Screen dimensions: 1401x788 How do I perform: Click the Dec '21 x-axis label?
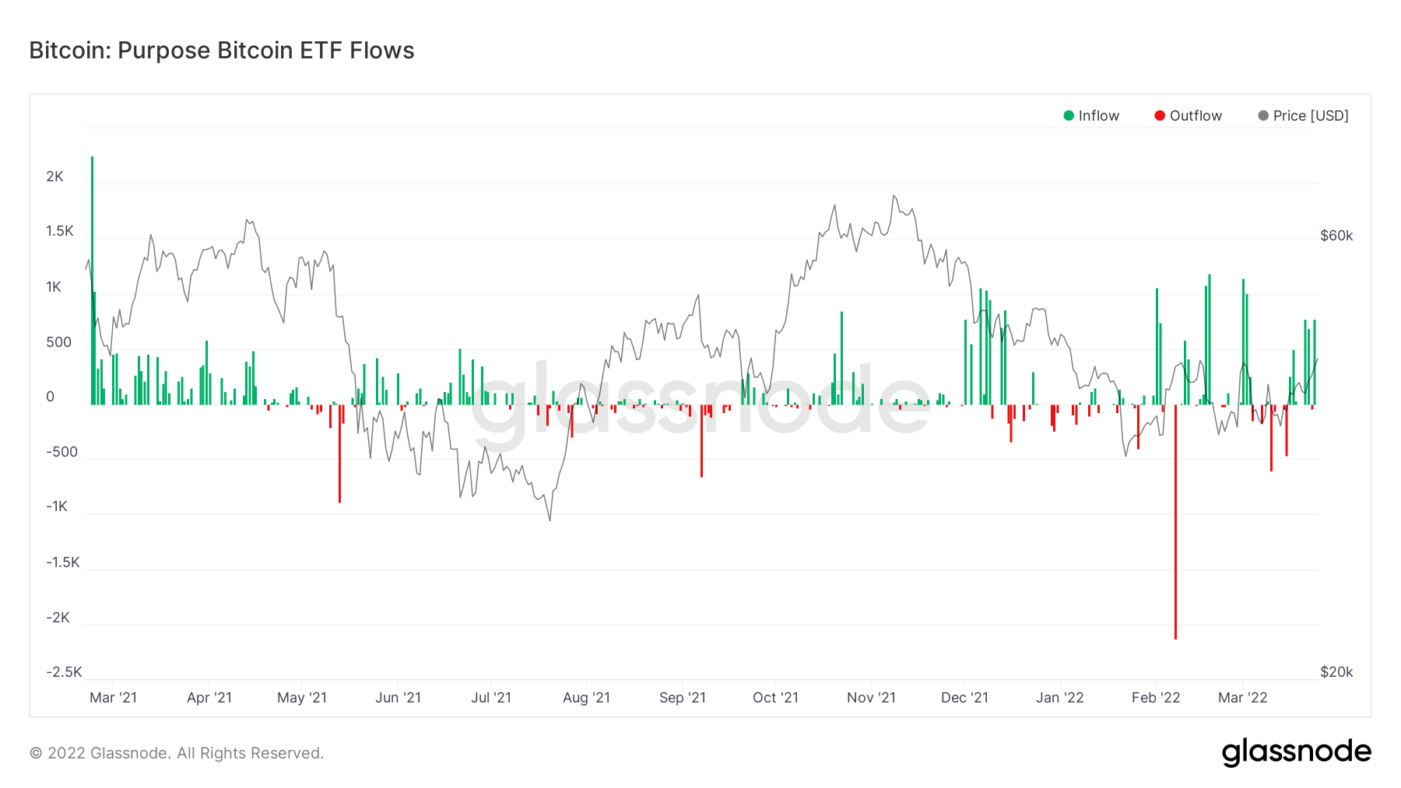coord(964,698)
